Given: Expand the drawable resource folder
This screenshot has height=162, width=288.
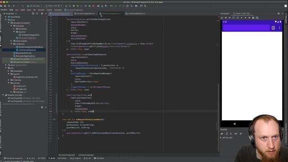Looking at the screenshot, I should [9, 71].
